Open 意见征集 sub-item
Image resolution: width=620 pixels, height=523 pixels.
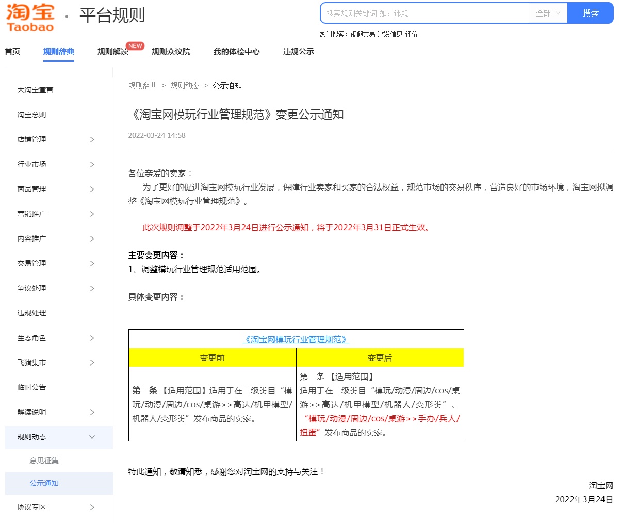pos(44,461)
